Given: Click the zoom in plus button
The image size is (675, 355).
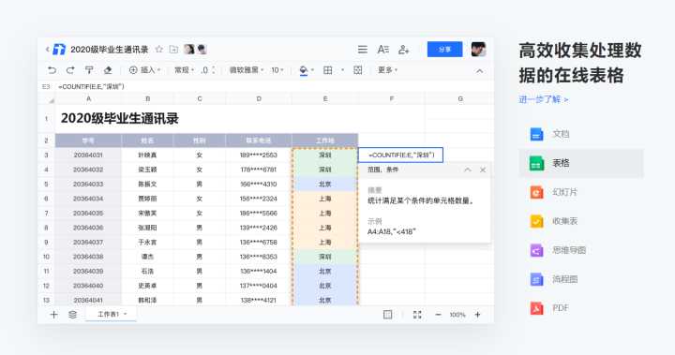Looking at the screenshot, I should (x=477, y=315).
